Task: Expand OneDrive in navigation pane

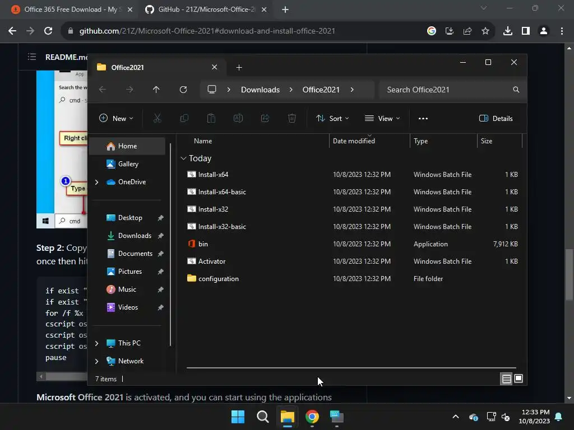Action: [x=96, y=182]
